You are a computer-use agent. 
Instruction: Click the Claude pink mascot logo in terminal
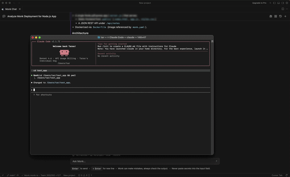click(65, 53)
